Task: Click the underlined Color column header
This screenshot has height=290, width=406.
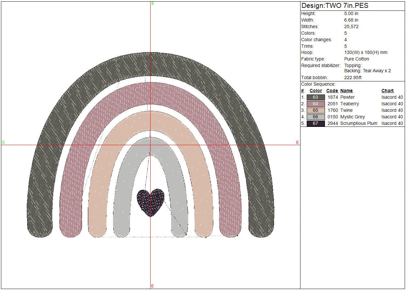Action: point(316,91)
